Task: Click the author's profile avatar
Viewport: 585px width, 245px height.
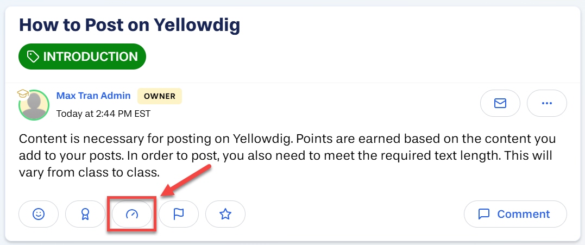Action: coord(34,105)
